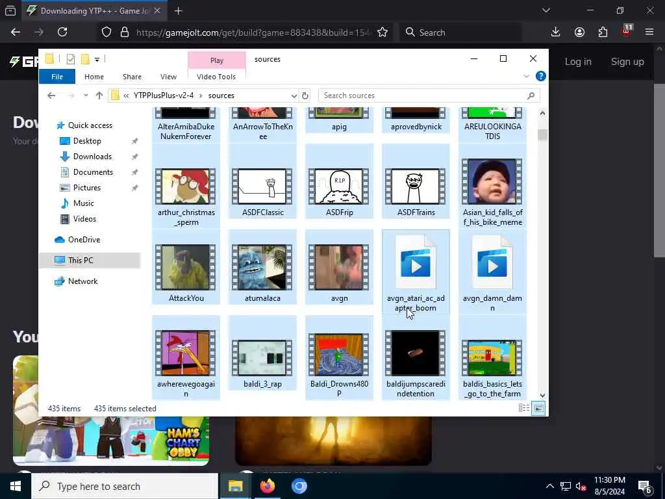Go up one folder level in Explorer

99,96
